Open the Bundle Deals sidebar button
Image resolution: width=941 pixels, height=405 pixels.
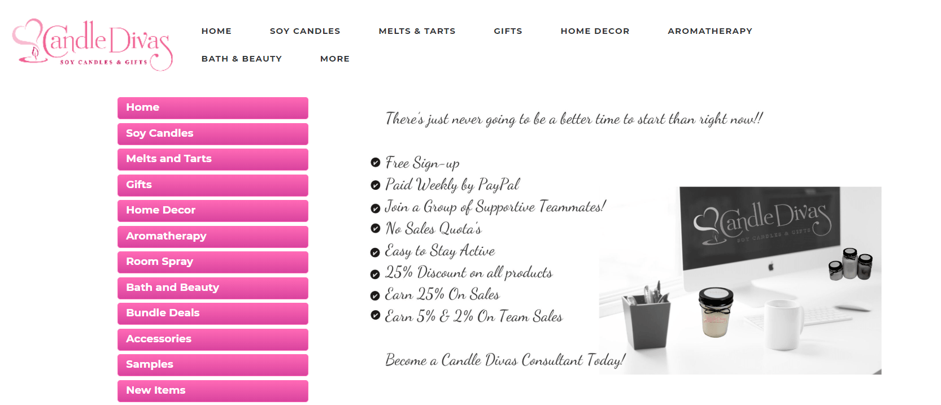[213, 313]
